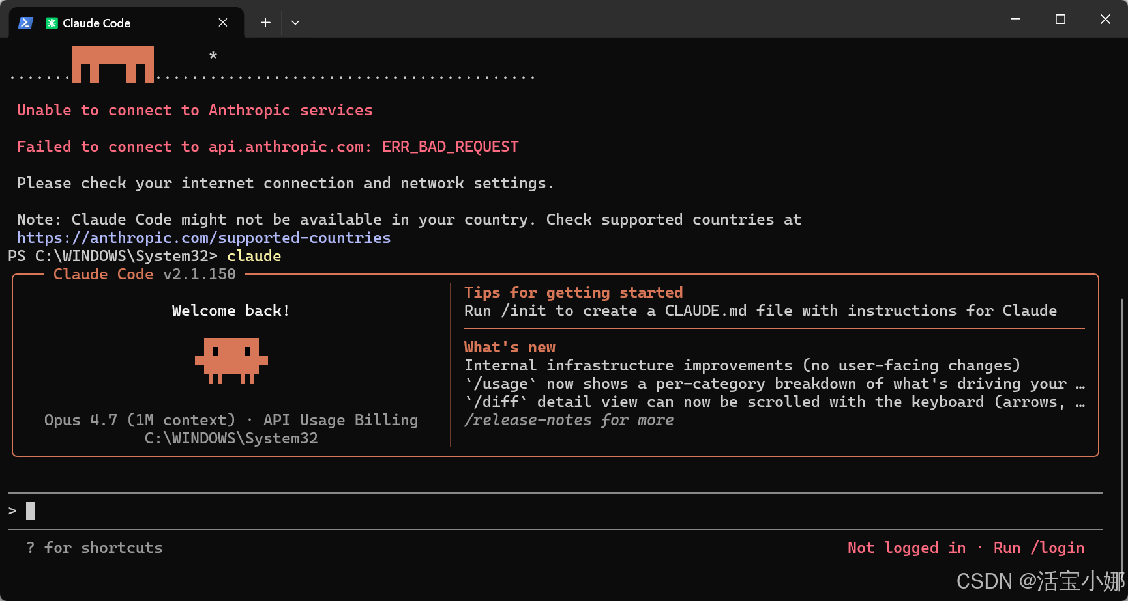Maximize the terminal window

click(x=1060, y=20)
